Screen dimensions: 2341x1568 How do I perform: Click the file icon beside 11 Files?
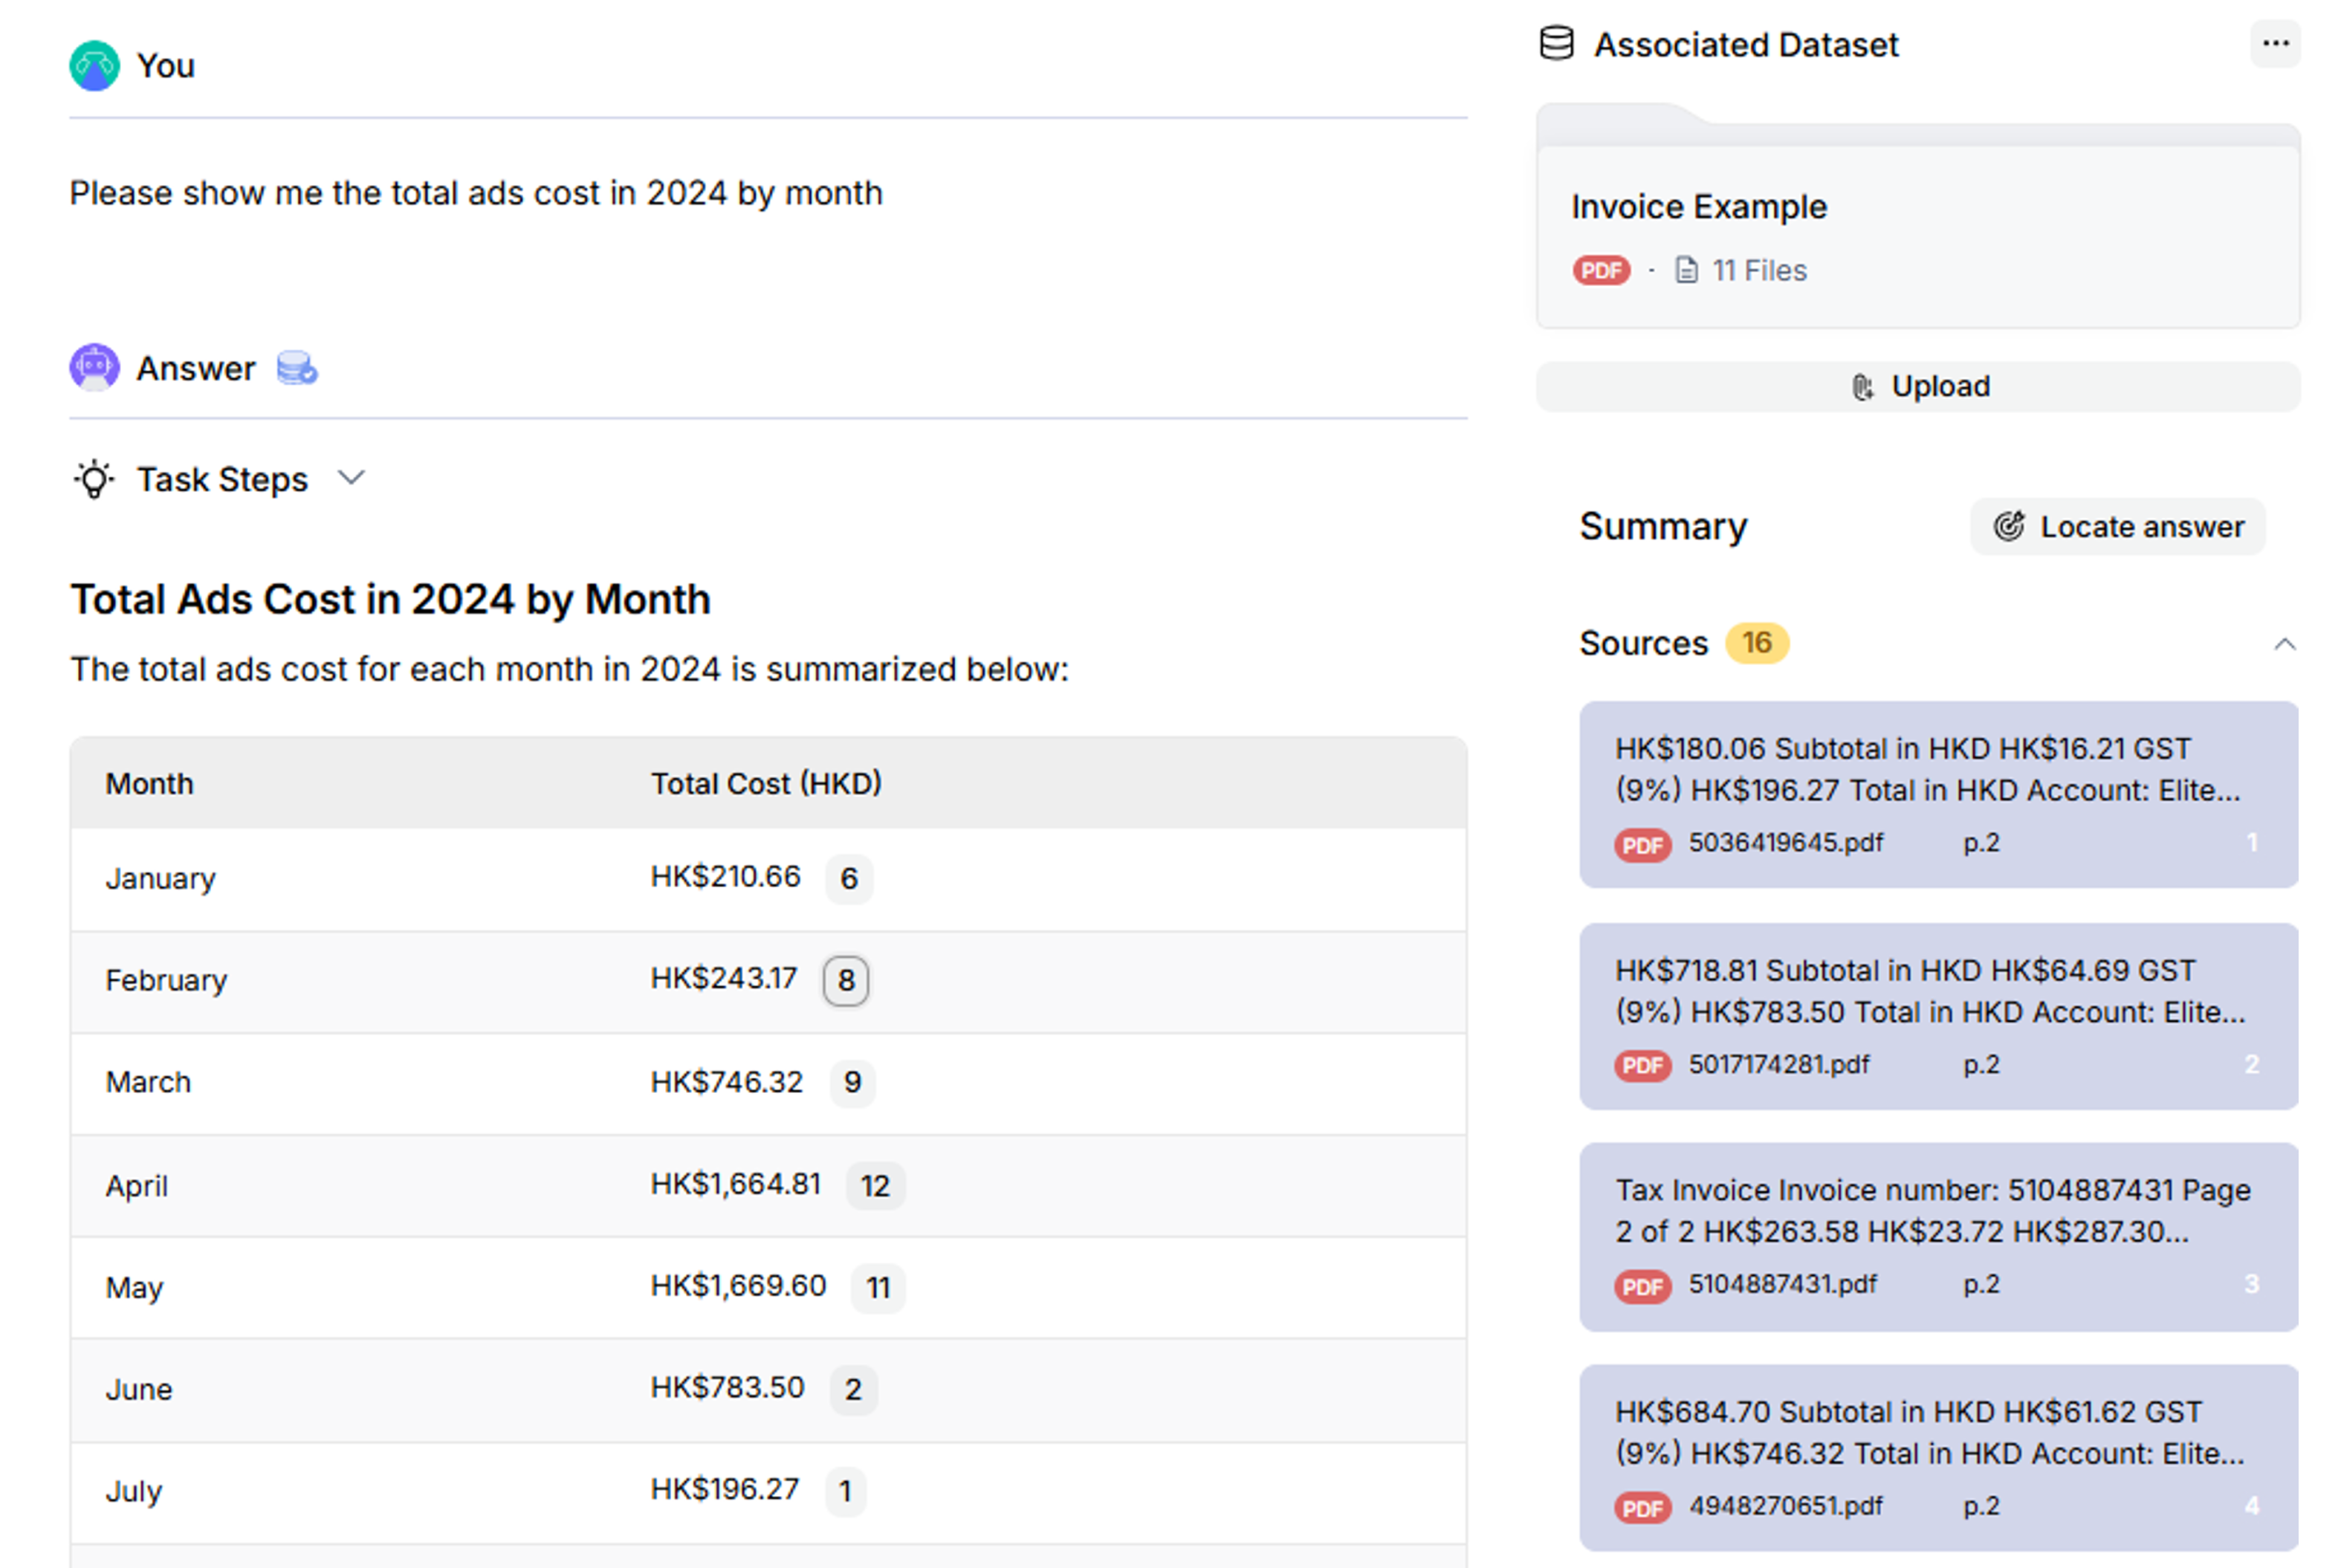pos(1686,270)
